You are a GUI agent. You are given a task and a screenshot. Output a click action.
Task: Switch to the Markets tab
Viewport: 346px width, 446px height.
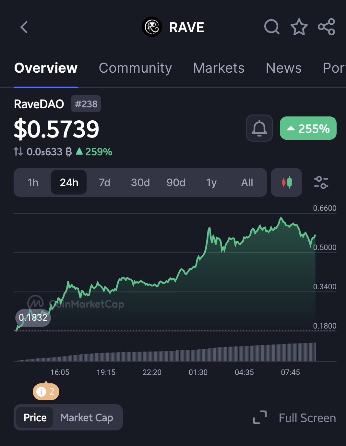[x=219, y=68]
